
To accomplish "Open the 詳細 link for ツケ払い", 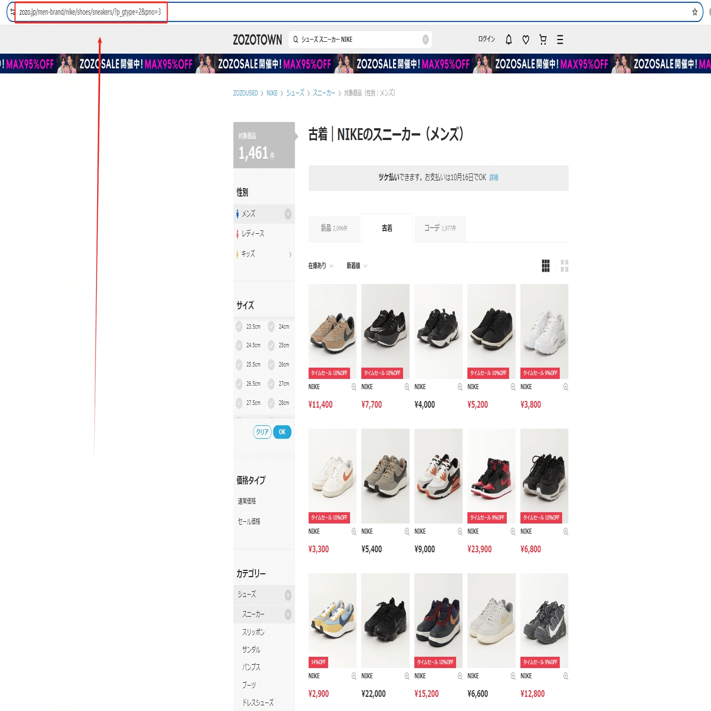I will tap(494, 178).
